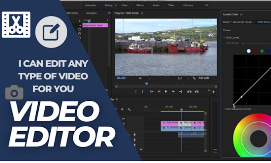Switch to the Assembly workspace
Viewport: 271px width, 163px height.
[90, 5]
